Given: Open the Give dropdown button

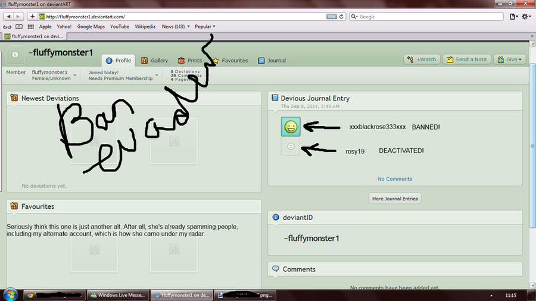Looking at the screenshot, I should [x=509, y=59].
